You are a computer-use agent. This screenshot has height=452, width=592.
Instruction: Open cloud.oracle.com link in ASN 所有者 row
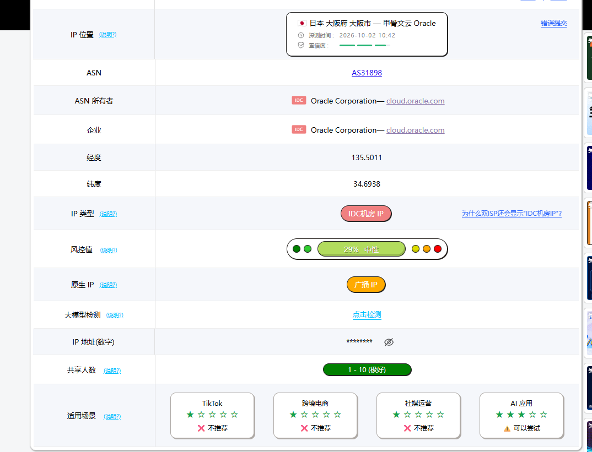pyautogui.click(x=415, y=101)
